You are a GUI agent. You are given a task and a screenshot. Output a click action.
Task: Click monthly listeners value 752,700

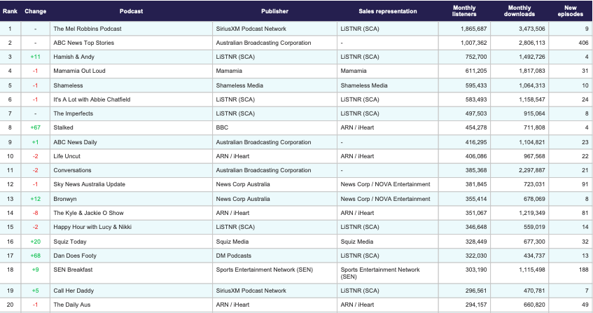[476, 57]
